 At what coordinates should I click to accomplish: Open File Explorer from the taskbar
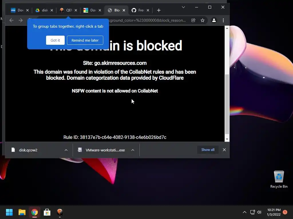click(22, 212)
